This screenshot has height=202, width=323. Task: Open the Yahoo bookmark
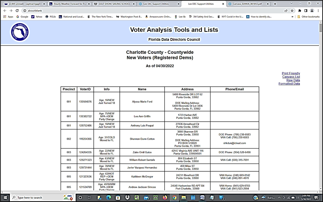(37, 17)
